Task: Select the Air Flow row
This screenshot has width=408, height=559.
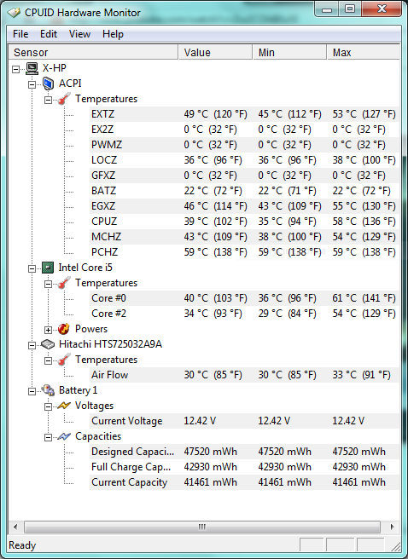Action: tap(244, 375)
